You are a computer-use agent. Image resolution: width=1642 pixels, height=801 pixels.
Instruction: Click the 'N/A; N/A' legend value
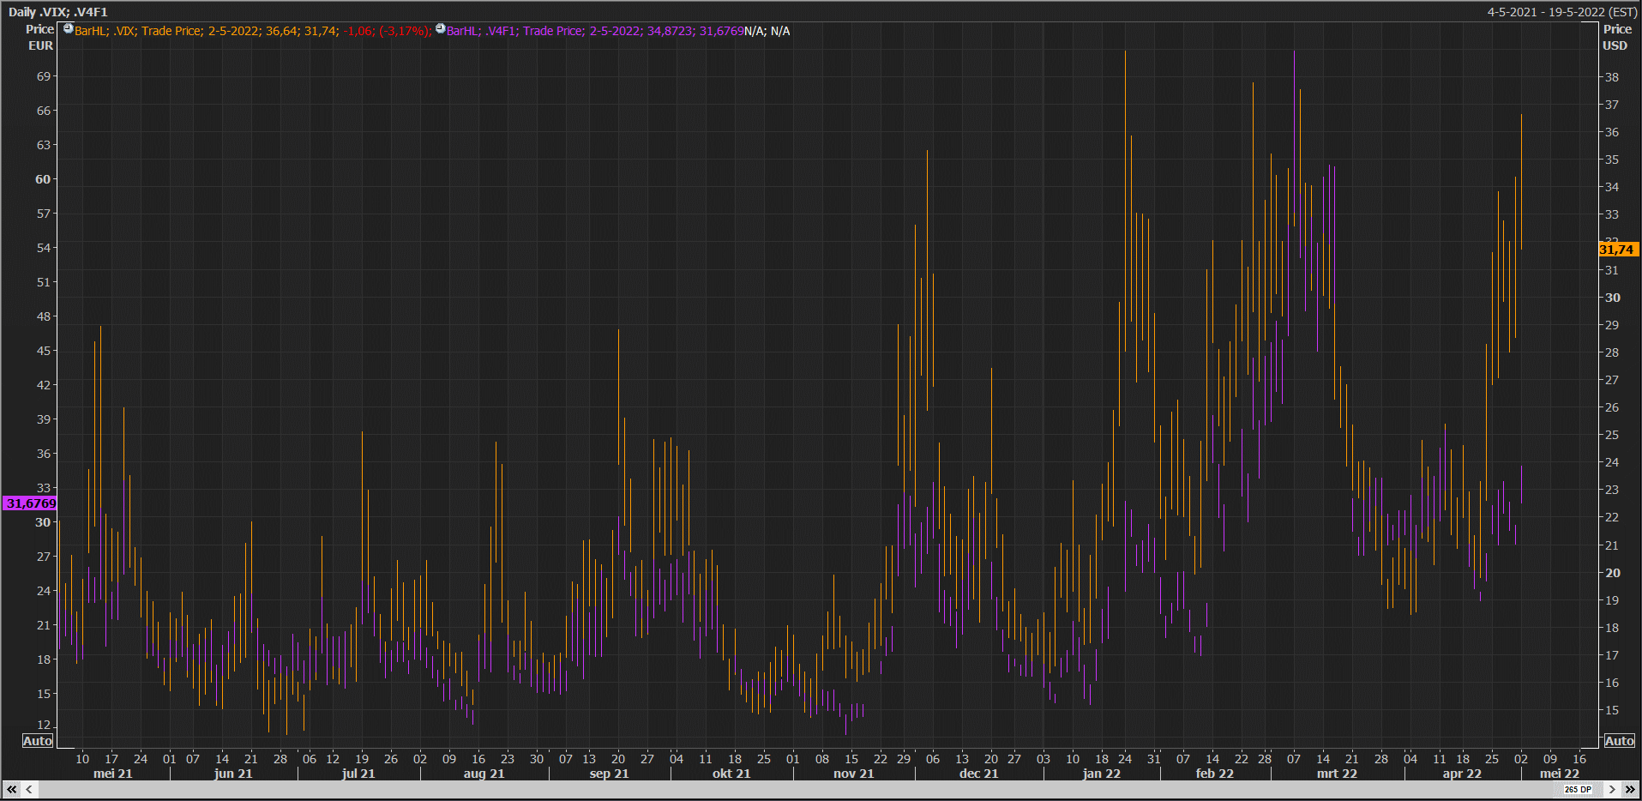pyautogui.click(x=767, y=31)
